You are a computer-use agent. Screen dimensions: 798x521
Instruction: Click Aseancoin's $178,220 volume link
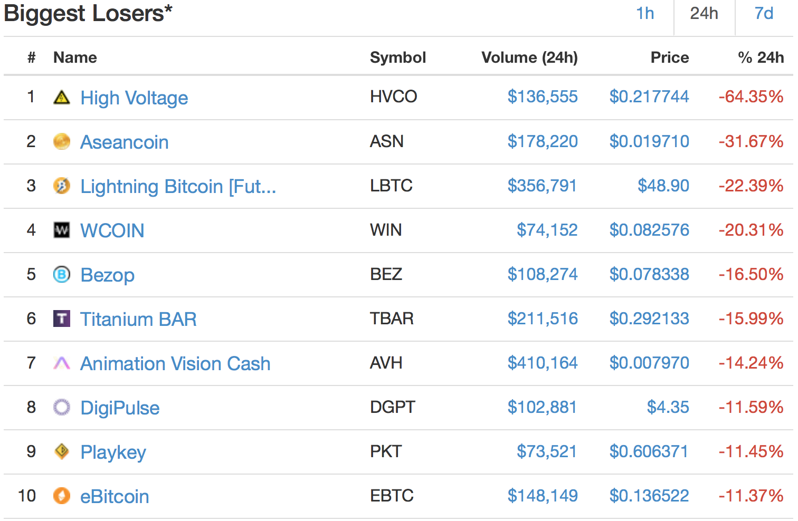(543, 141)
